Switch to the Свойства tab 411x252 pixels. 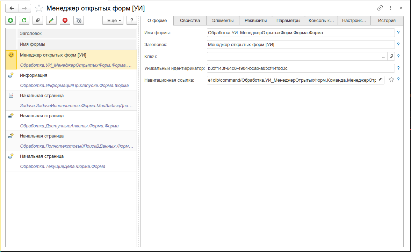(x=190, y=20)
